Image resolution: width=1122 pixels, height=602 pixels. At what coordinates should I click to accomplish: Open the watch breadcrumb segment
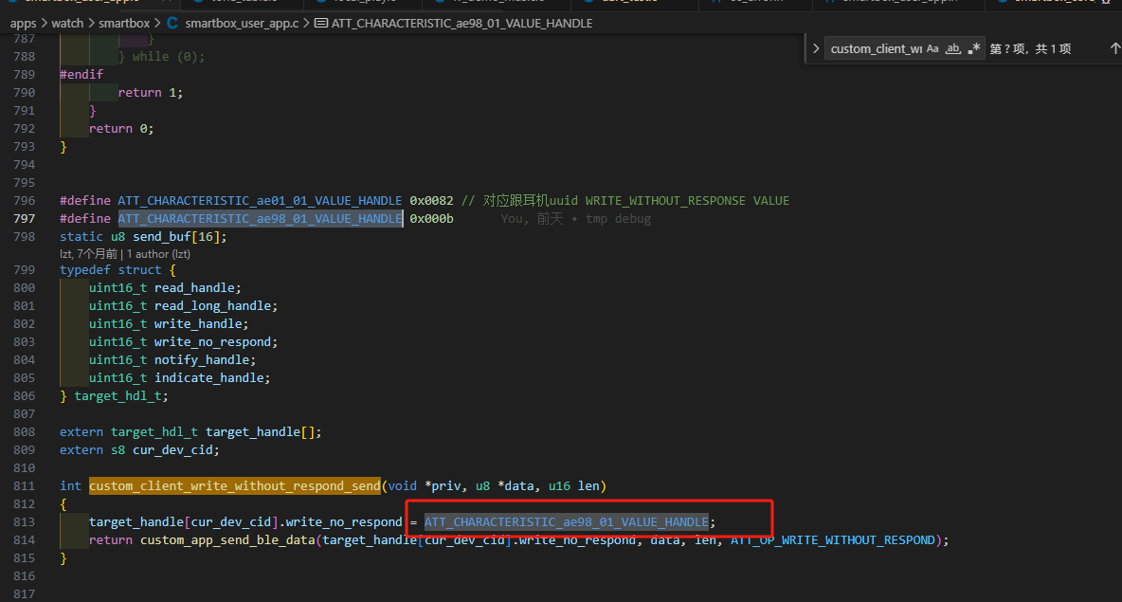tap(67, 23)
